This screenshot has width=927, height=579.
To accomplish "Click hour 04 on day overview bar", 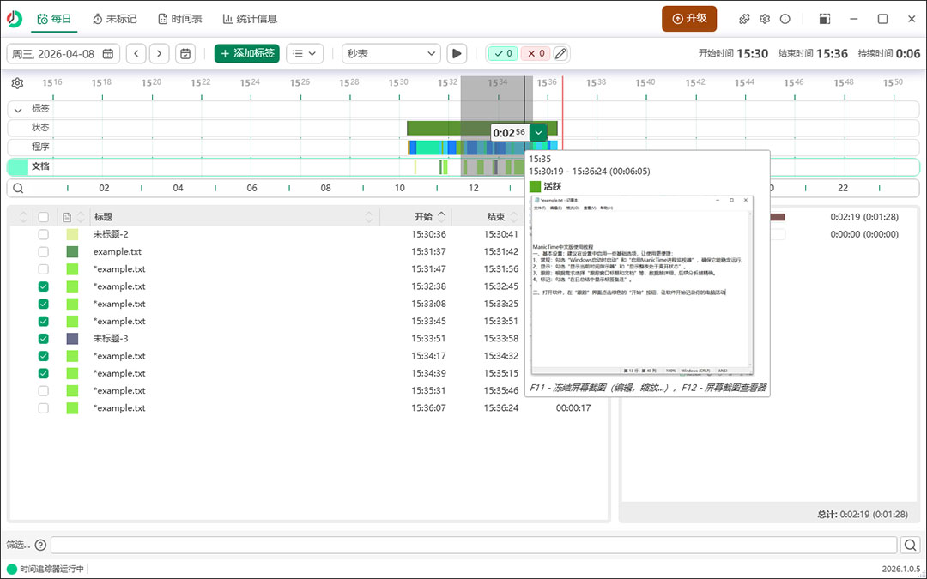I will [178, 188].
